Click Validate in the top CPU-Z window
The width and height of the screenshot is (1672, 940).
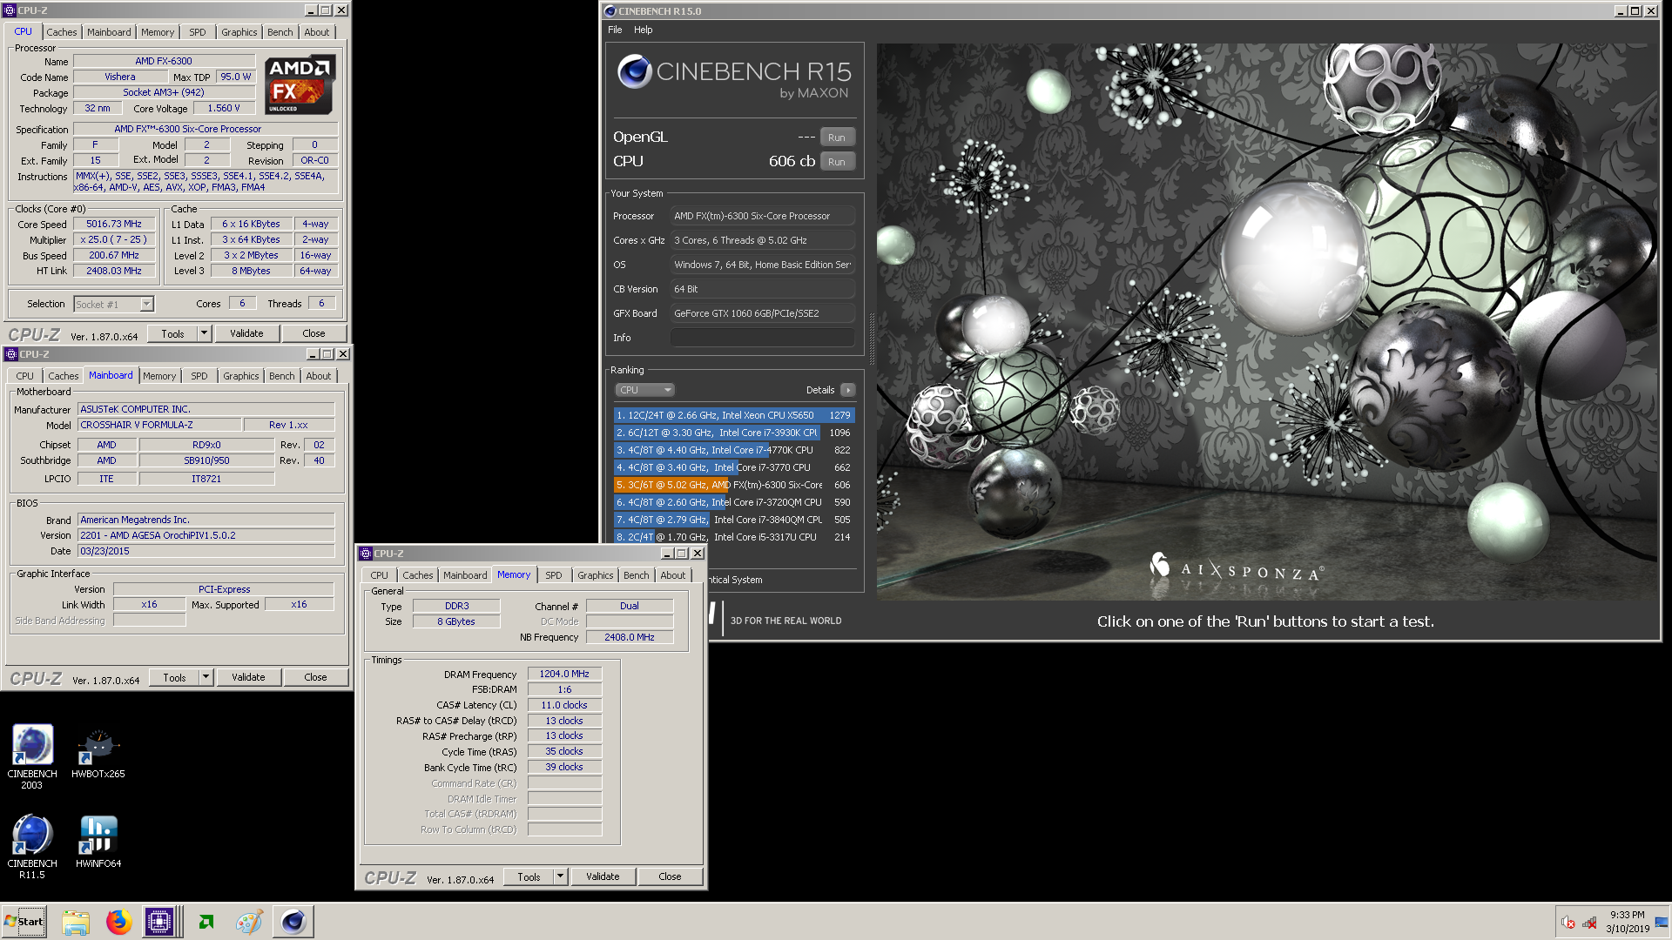click(x=246, y=333)
